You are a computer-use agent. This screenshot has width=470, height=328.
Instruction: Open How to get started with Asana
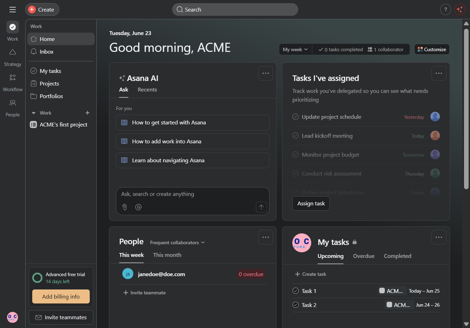pos(193,122)
